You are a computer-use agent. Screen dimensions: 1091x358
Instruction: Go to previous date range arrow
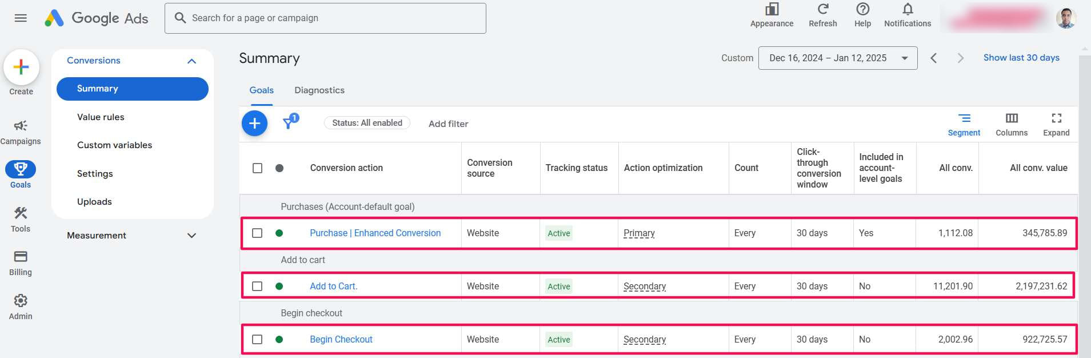[933, 58]
